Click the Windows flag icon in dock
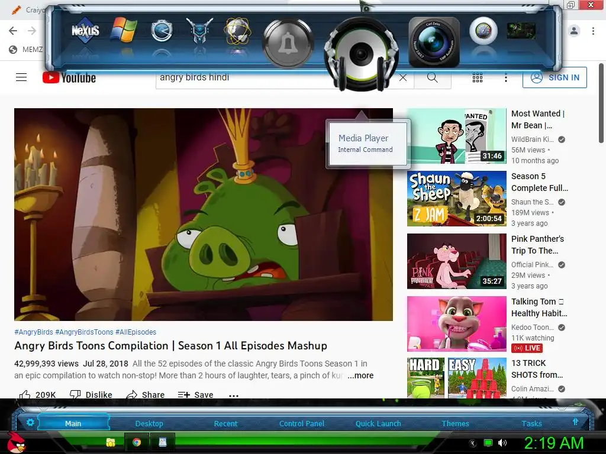Viewport: 606px width, 454px height. tap(124, 30)
